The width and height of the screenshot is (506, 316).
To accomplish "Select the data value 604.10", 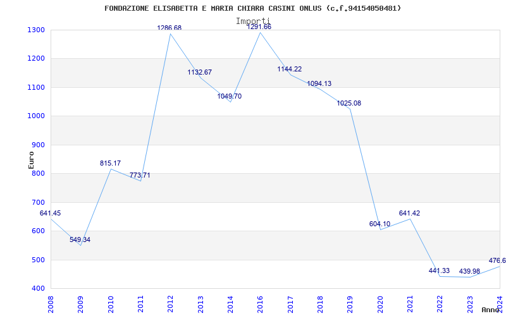I will (380, 224).
